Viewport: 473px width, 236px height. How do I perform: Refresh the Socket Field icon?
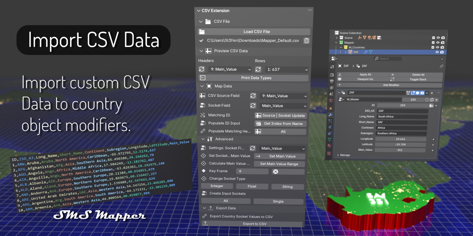[253, 106]
